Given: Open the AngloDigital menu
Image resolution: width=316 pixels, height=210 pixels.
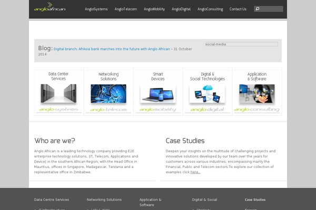Looking at the screenshot, I should pos(181,9).
